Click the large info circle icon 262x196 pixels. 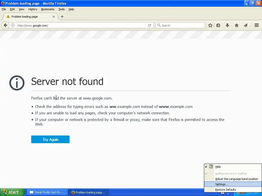click(17, 83)
